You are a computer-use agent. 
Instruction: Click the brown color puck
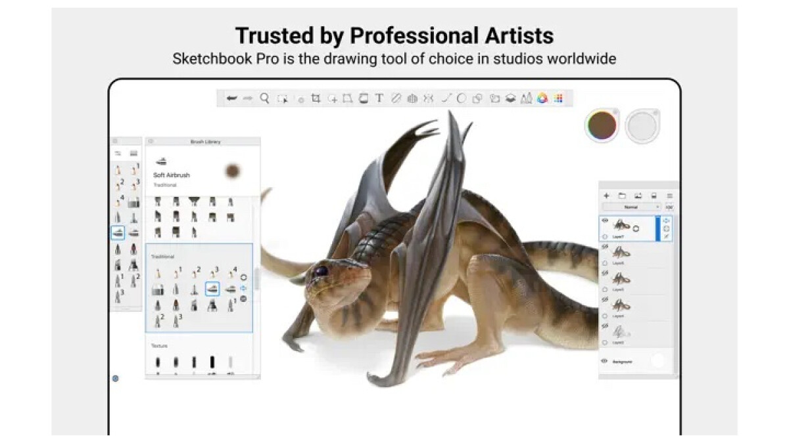(602, 125)
